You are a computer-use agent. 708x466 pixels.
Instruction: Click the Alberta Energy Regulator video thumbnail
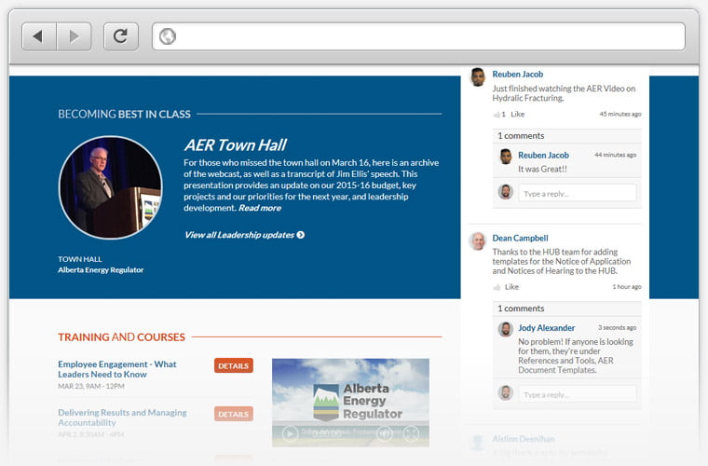pos(350,403)
